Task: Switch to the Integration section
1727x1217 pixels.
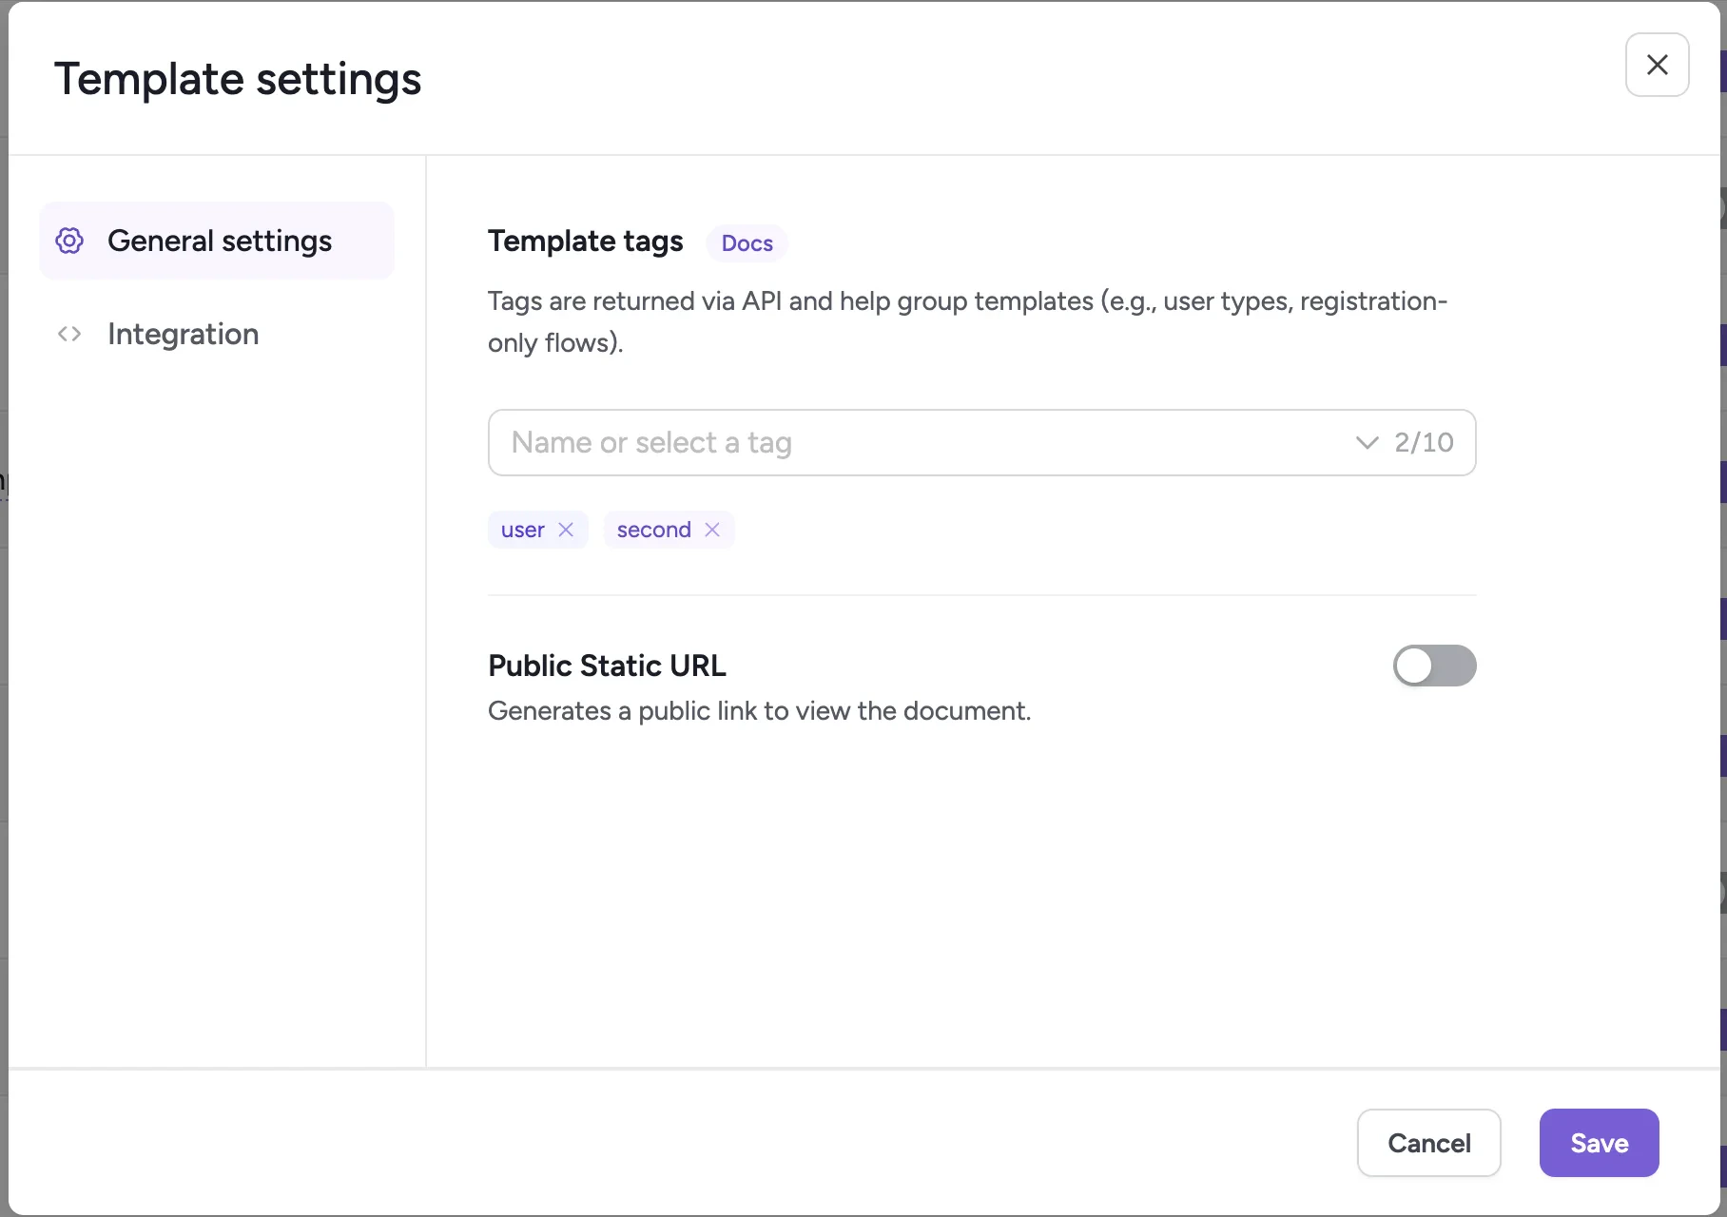Action: coord(184,333)
